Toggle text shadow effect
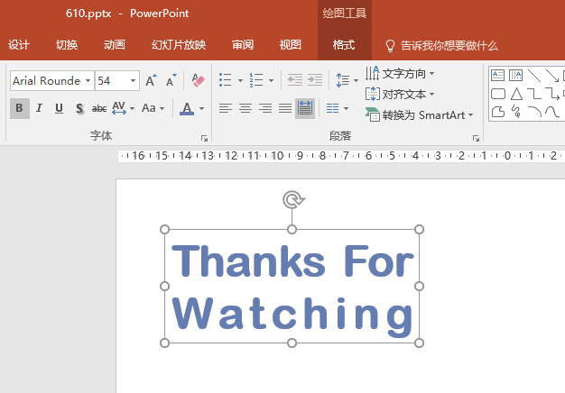 pyautogui.click(x=79, y=108)
